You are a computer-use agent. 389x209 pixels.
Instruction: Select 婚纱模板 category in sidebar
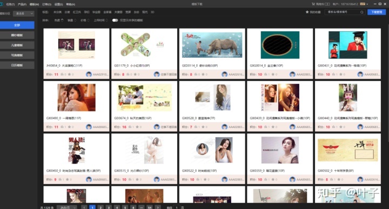pyautogui.click(x=17, y=35)
